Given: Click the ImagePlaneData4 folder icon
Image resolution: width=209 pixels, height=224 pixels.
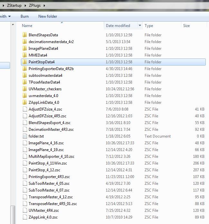Looking at the screenshot, I should [24, 48].
